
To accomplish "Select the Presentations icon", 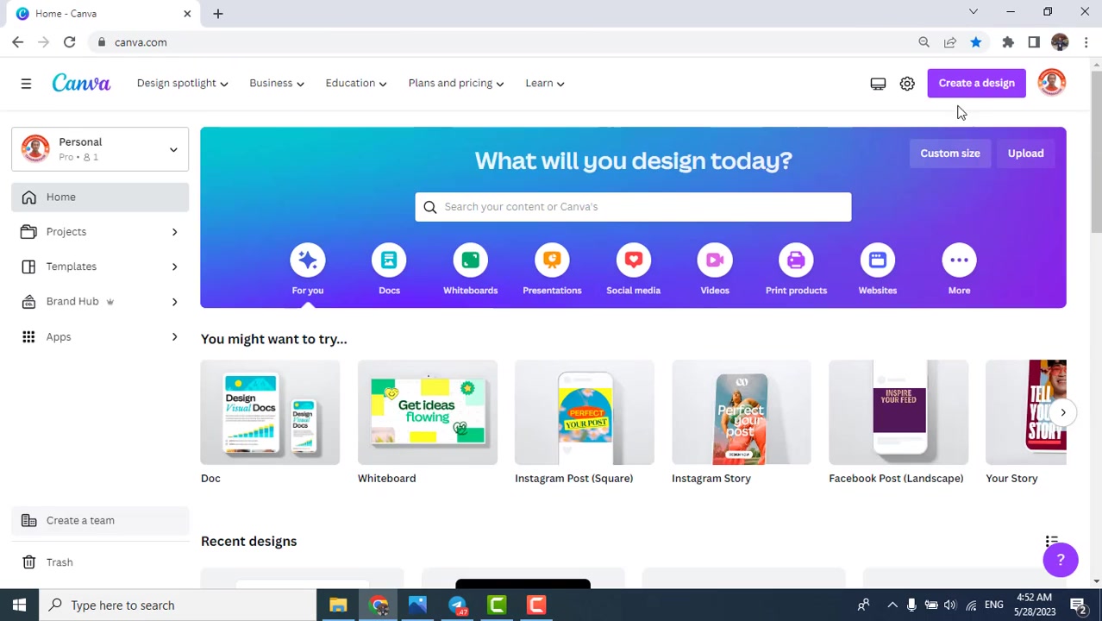I will 552,260.
